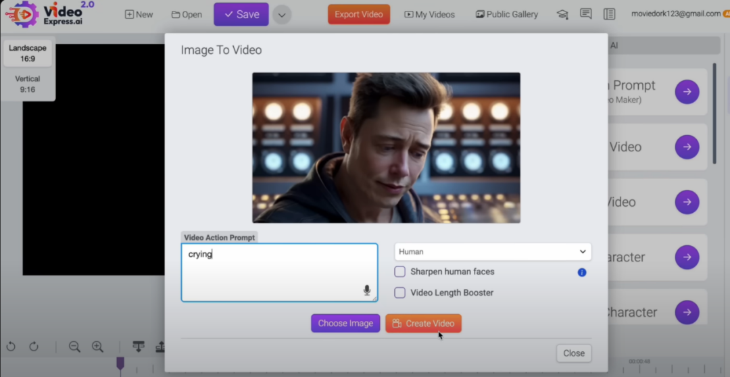The image size is (730, 377).
Task: Open tutorials via the graduation cap icon
Action: coord(562,14)
